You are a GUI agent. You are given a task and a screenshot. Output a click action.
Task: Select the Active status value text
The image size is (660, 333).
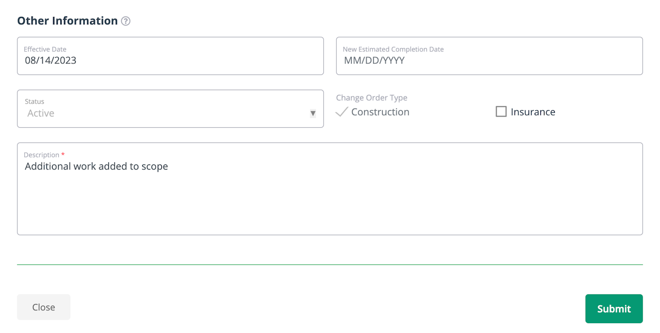pos(41,113)
